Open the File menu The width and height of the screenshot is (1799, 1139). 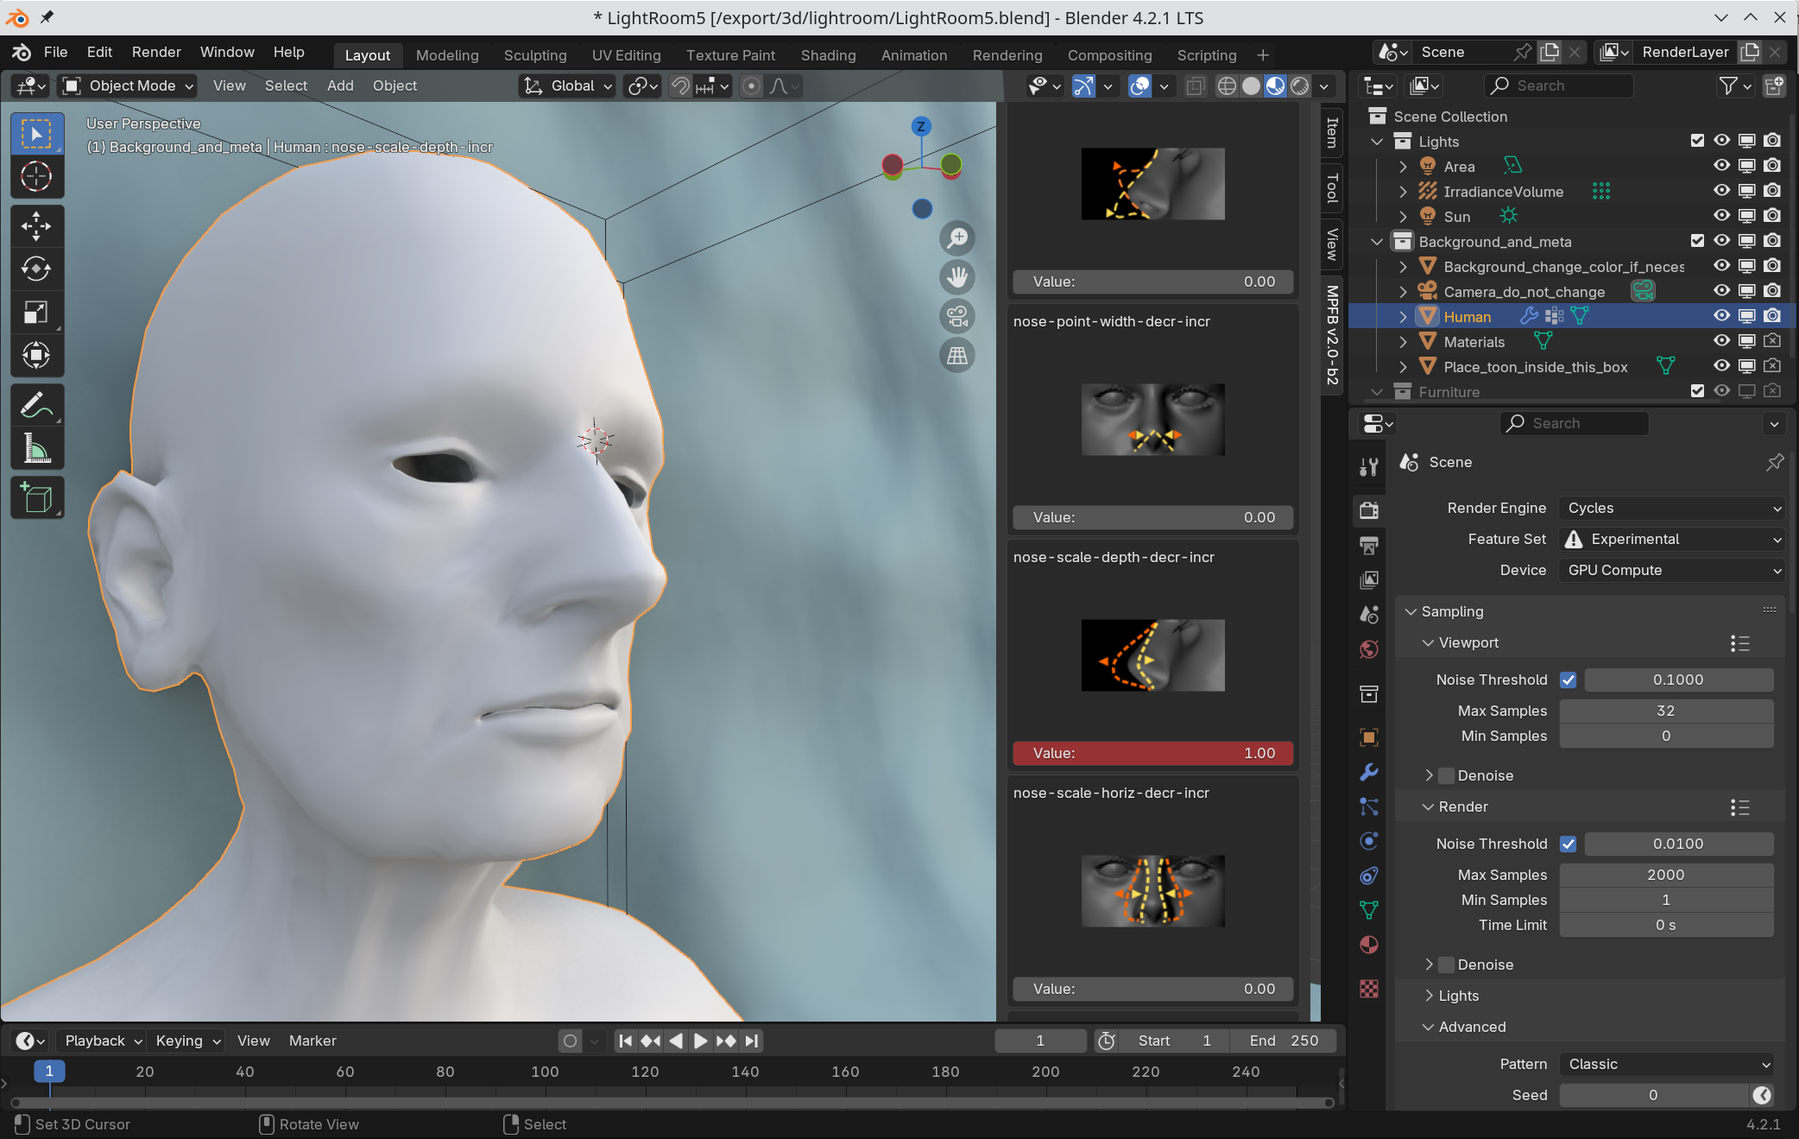pos(55,52)
